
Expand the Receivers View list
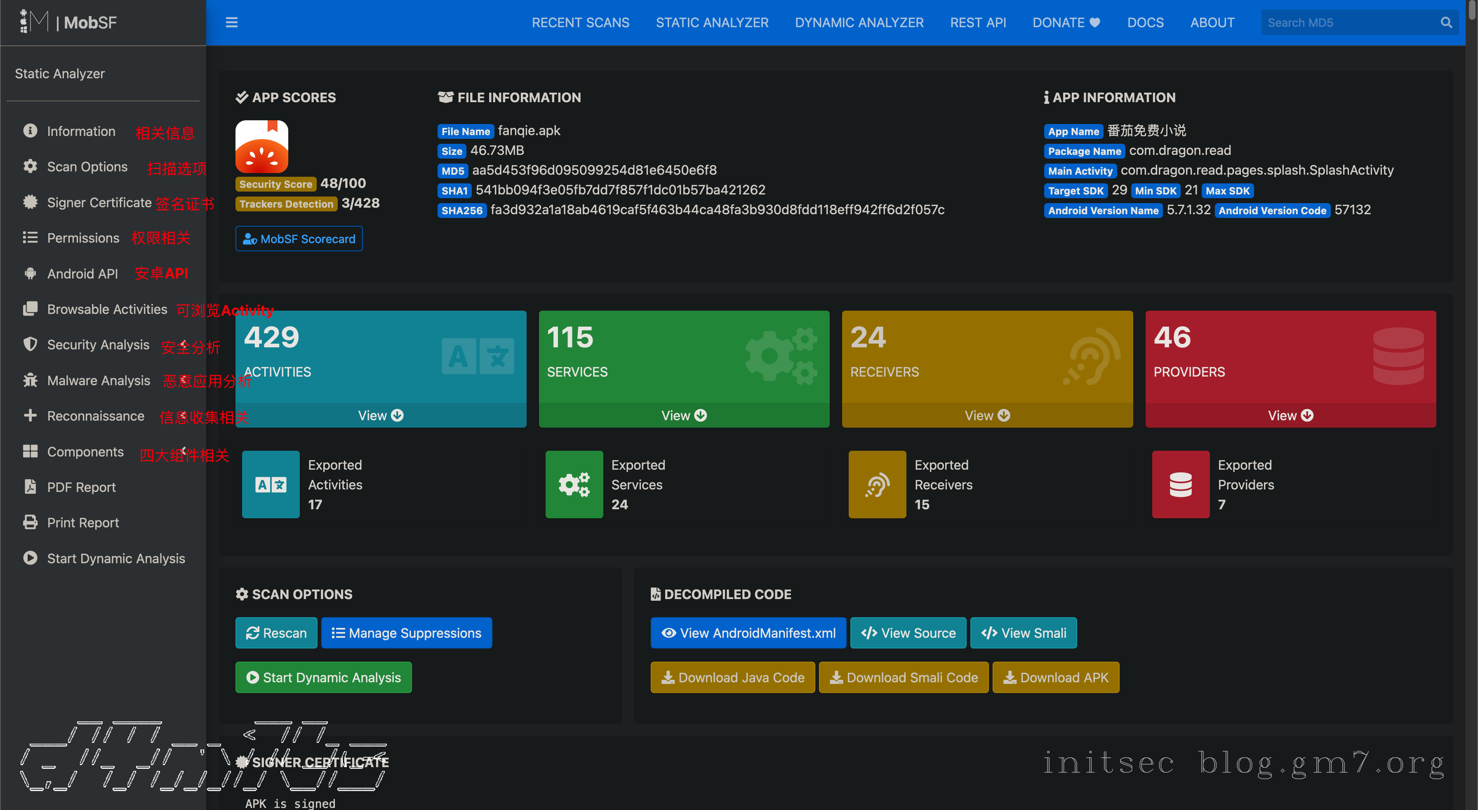[x=987, y=415]
